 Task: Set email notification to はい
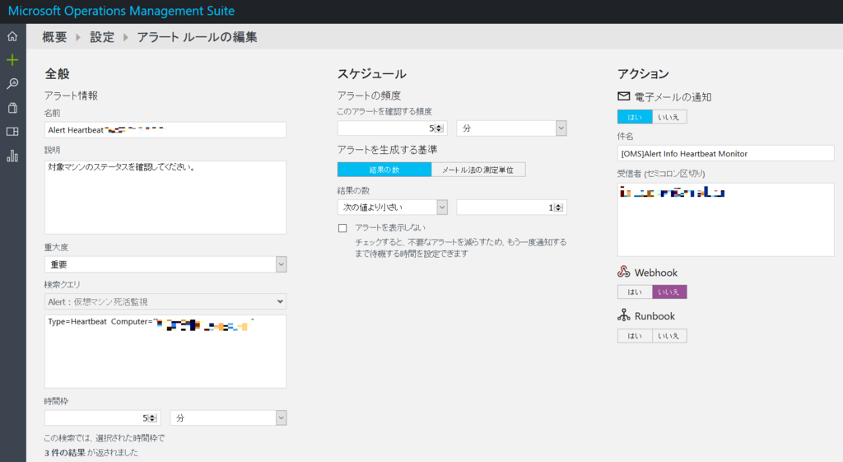635,117
